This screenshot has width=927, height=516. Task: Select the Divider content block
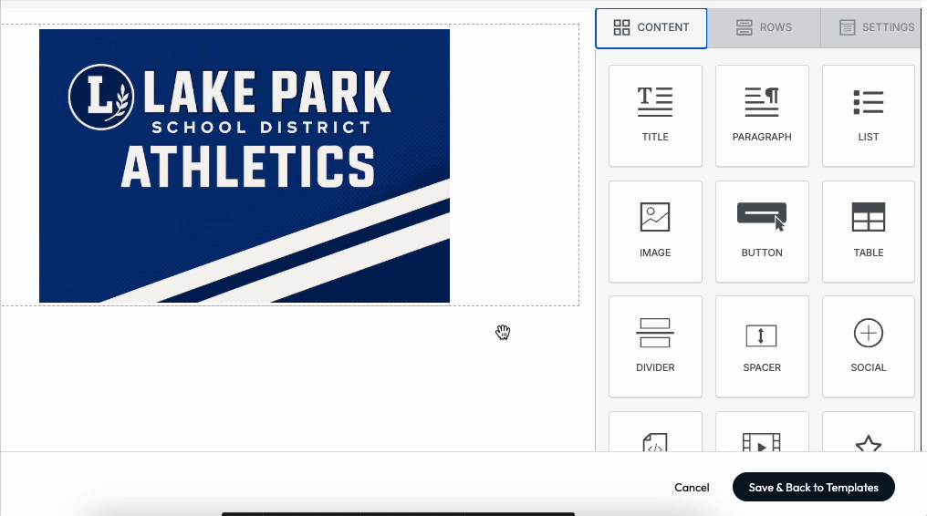point(655,346)
